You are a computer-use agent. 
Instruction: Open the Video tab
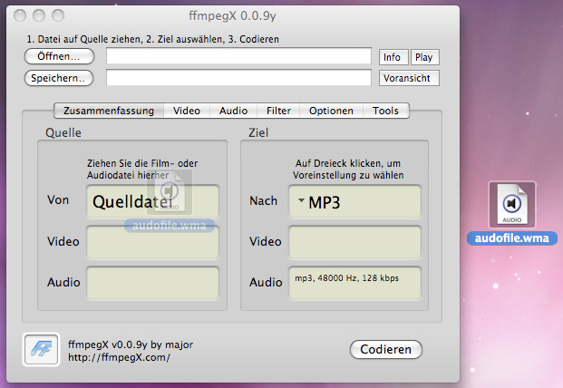pos(187,111)
